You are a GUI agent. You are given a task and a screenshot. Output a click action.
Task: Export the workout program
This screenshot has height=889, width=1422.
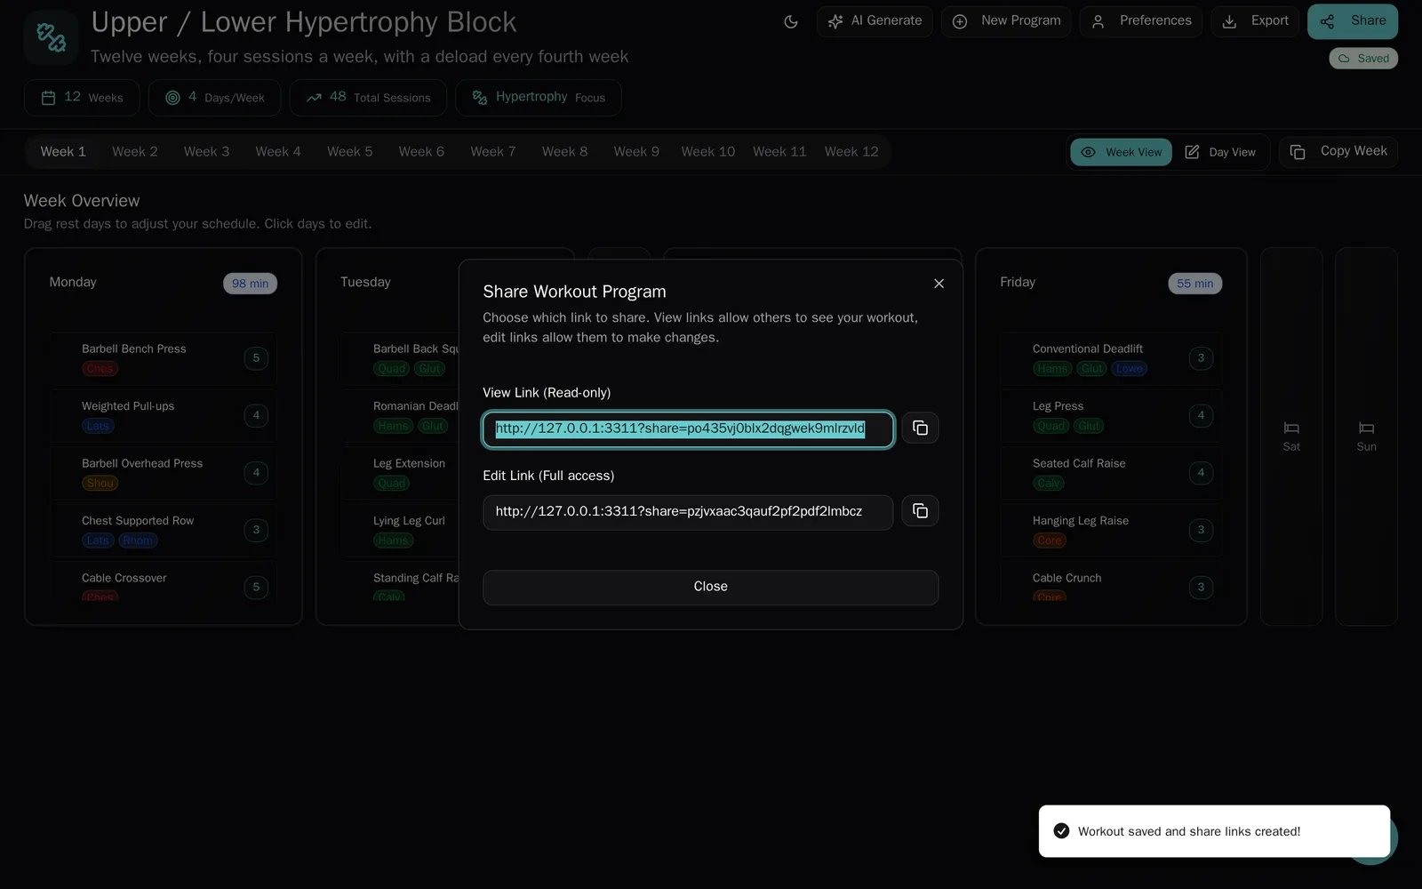(1255, 21)
